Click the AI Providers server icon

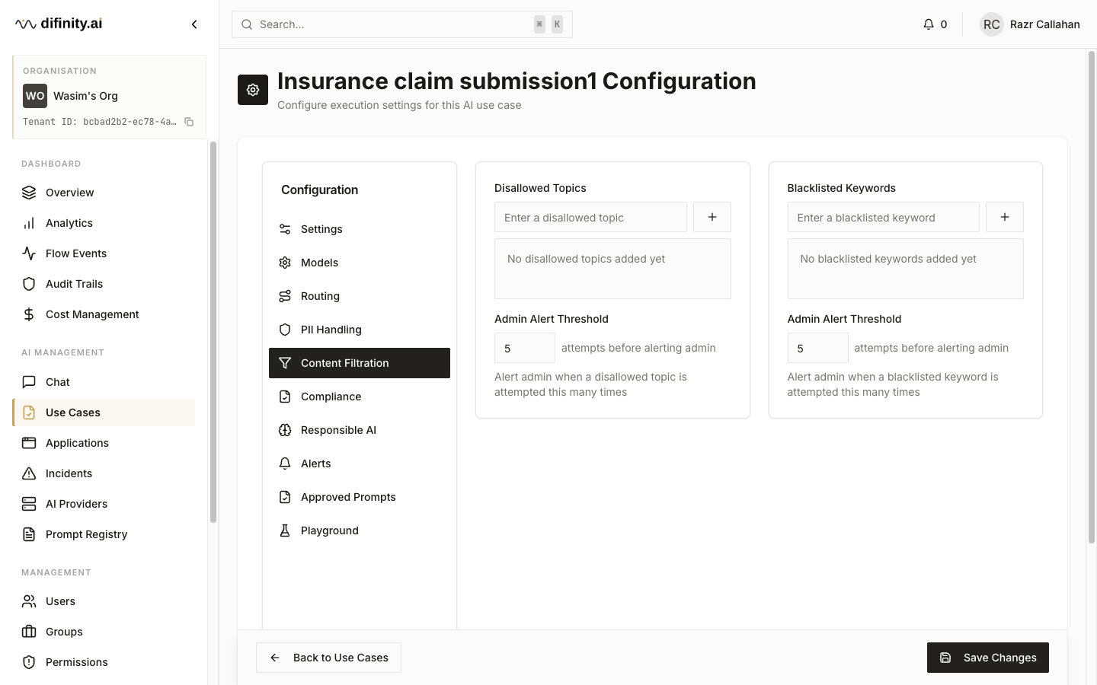pyautogui.click(x=29, y=504)
